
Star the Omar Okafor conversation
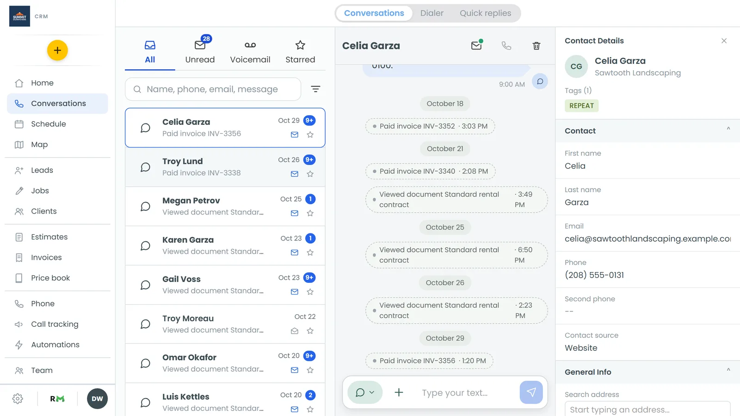coord(310,370)
